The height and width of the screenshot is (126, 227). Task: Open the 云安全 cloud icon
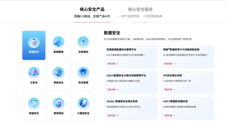click(34, 73)
